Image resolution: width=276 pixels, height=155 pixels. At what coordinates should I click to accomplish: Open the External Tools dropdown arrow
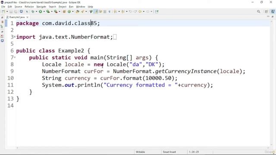coord(60,12)
